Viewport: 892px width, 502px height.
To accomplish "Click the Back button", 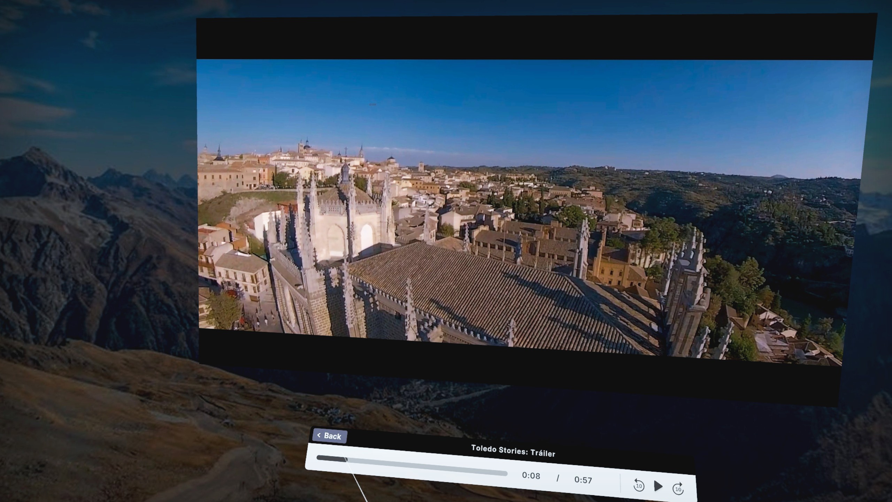I will click(x=329, y=436).
